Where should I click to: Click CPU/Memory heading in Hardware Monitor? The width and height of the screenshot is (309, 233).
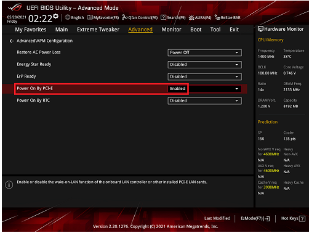tap(270, 40)
